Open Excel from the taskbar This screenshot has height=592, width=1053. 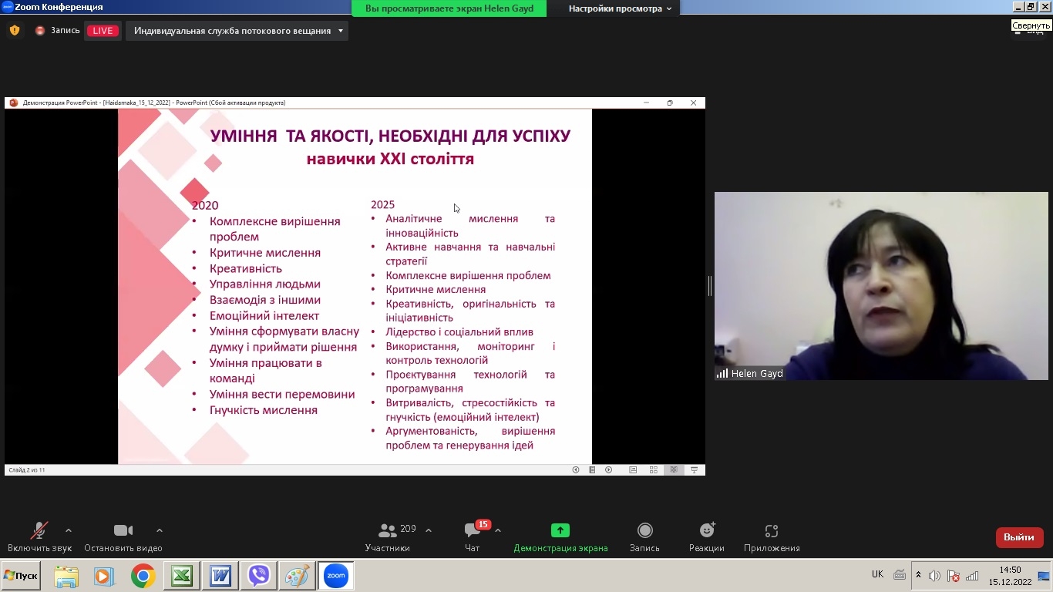click(182, 576)
